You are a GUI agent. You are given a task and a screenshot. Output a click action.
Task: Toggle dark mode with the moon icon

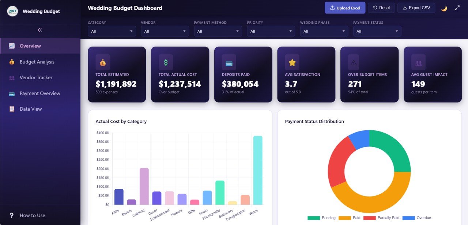444,8
